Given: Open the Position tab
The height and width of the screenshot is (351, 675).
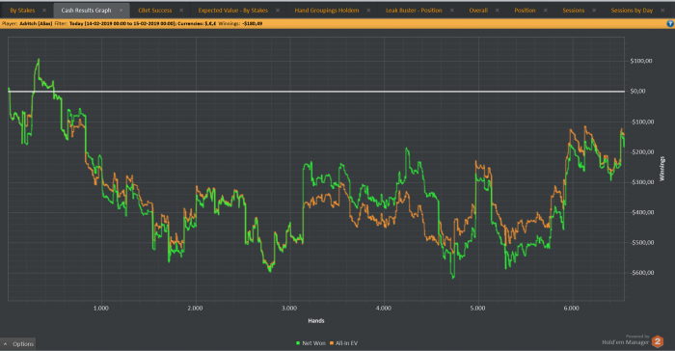Looking at the screenshot, I should [x=525, y=11].
